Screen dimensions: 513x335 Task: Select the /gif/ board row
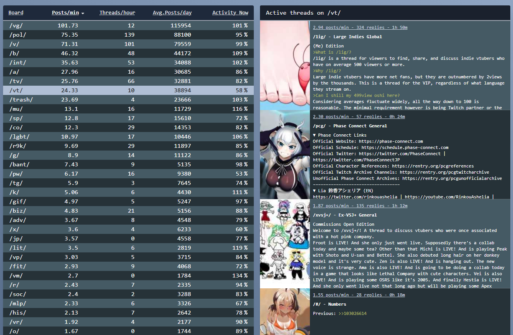click(128, 201)
